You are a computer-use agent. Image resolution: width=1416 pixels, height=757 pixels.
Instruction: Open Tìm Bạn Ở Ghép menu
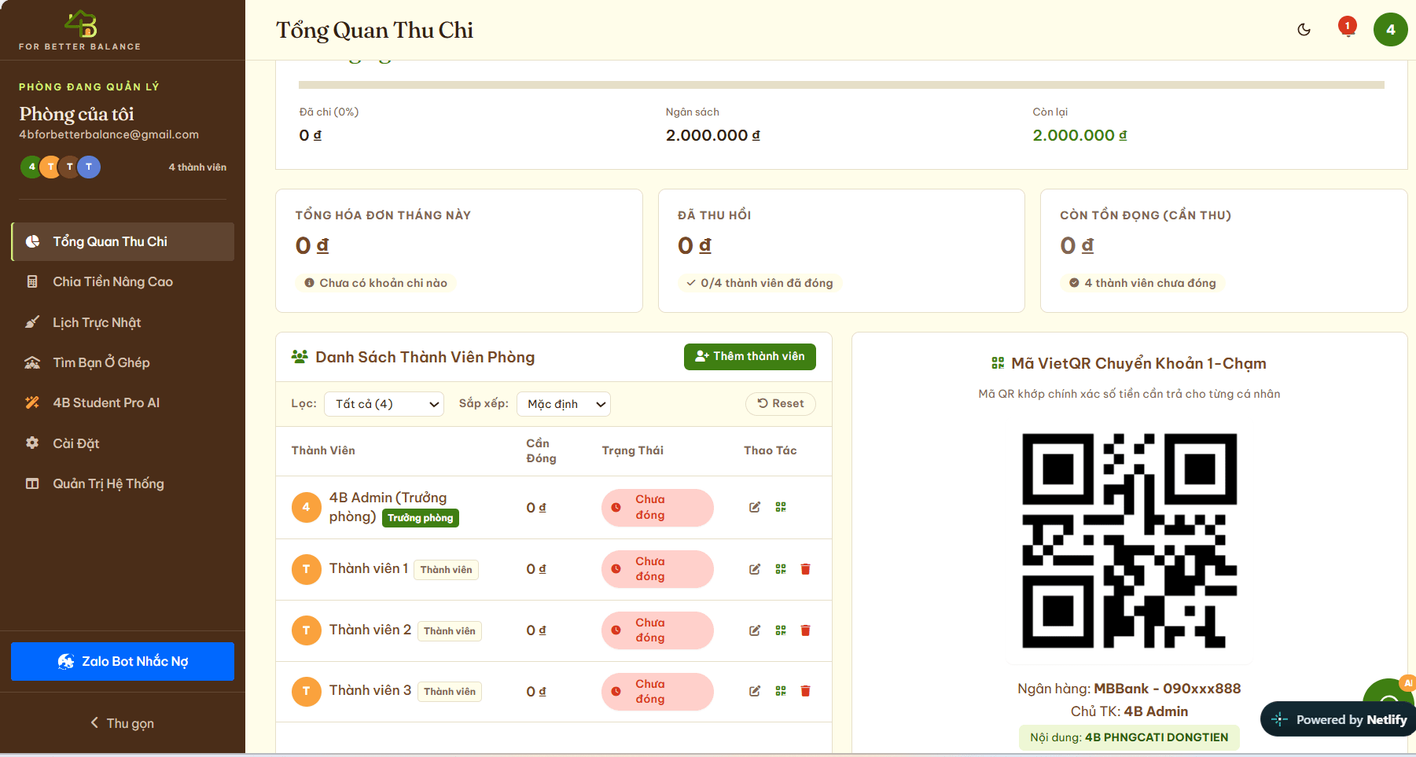[x=123, y=362]
